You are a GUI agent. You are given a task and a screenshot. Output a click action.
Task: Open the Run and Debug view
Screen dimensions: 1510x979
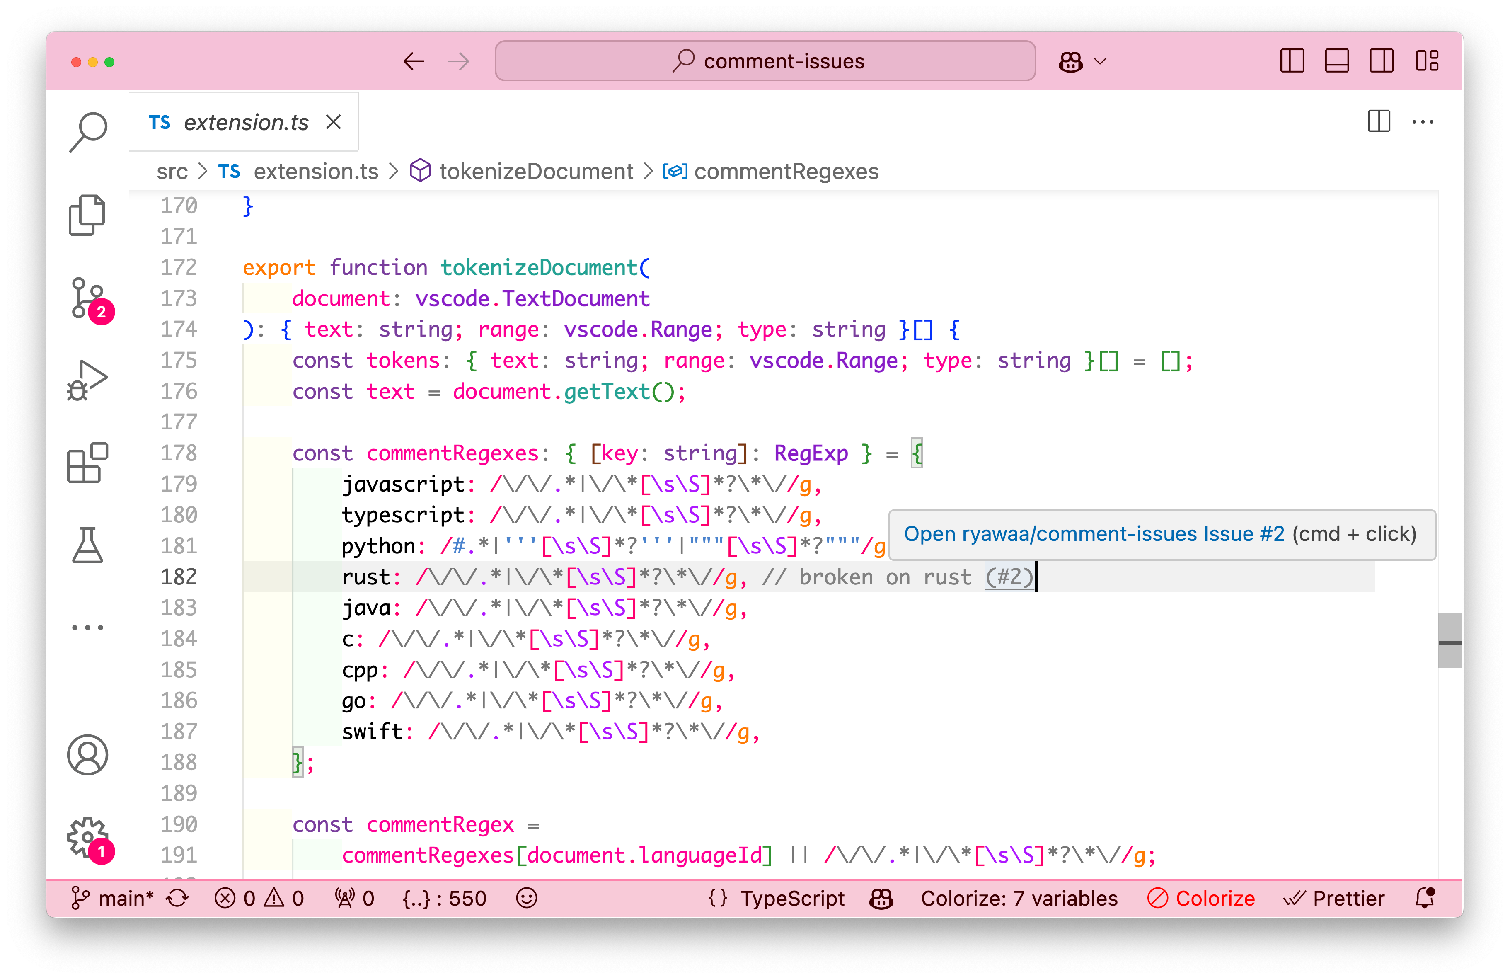click(87, 380)
